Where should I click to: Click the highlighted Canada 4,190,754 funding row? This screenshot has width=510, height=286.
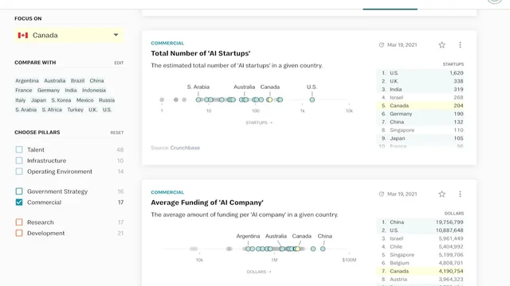421,271
